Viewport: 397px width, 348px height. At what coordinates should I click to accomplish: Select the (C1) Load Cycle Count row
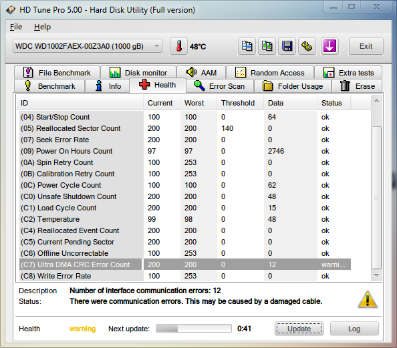[x=185, y=208]
